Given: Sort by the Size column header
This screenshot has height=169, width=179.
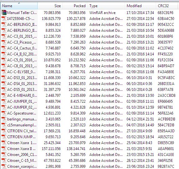Looking at the screenshot, I should click(x=50, y=6).
